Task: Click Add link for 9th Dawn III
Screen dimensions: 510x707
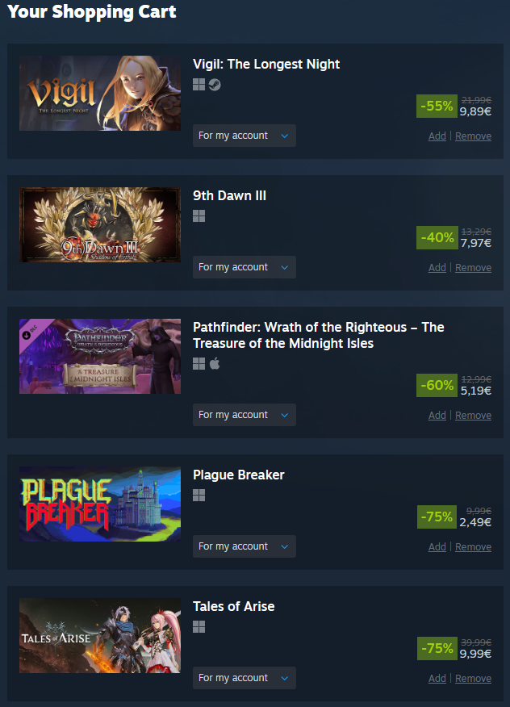Action: click(x=437, y=268)
